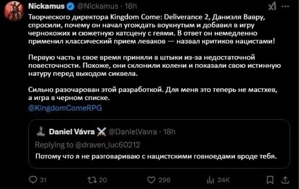Open the Grok icon at top right
The image size is (299, 189).
click(272, 6)
